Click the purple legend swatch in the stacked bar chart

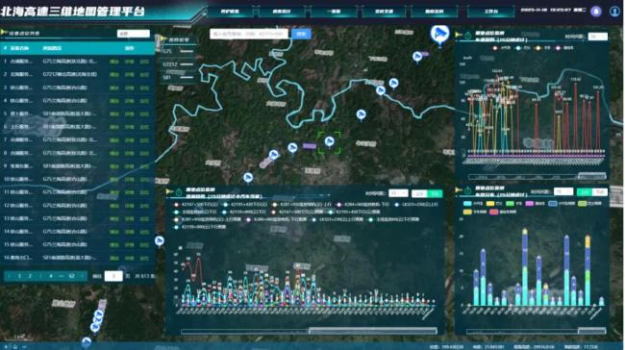[530, 203]
